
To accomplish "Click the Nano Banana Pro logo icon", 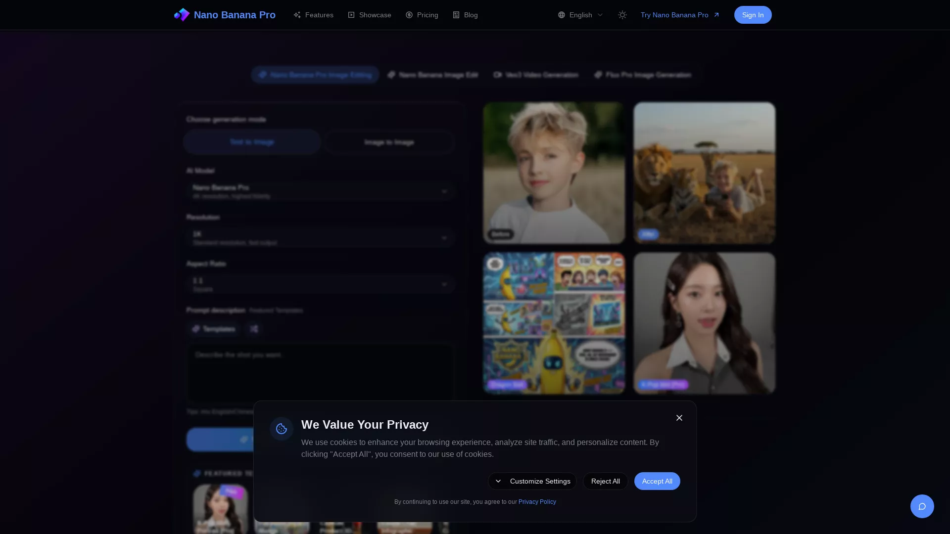I will 182,15.
